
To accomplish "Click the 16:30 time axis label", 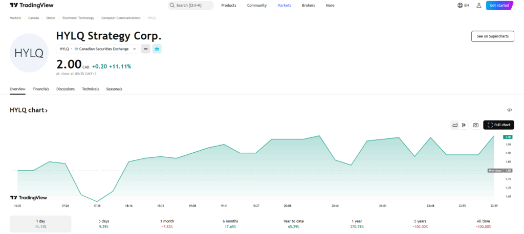I will pos(17,206).
